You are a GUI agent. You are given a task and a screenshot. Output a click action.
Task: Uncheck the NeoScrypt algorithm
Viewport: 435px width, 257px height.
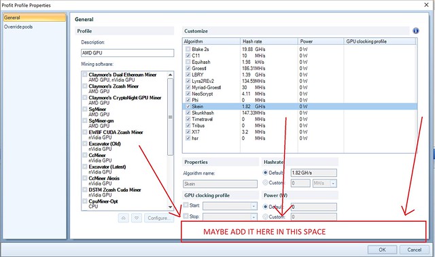pos(188,94)
